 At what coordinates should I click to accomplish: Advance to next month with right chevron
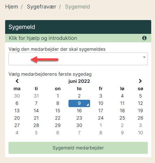click(x=140, y=81)
